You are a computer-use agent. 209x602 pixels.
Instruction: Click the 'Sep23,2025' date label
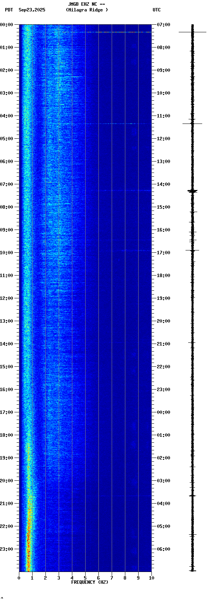(x=32, y=10)
